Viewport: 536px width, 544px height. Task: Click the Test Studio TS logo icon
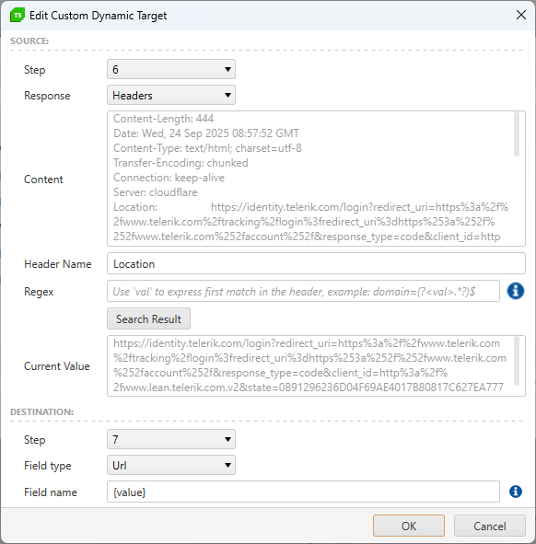[17, 16]
